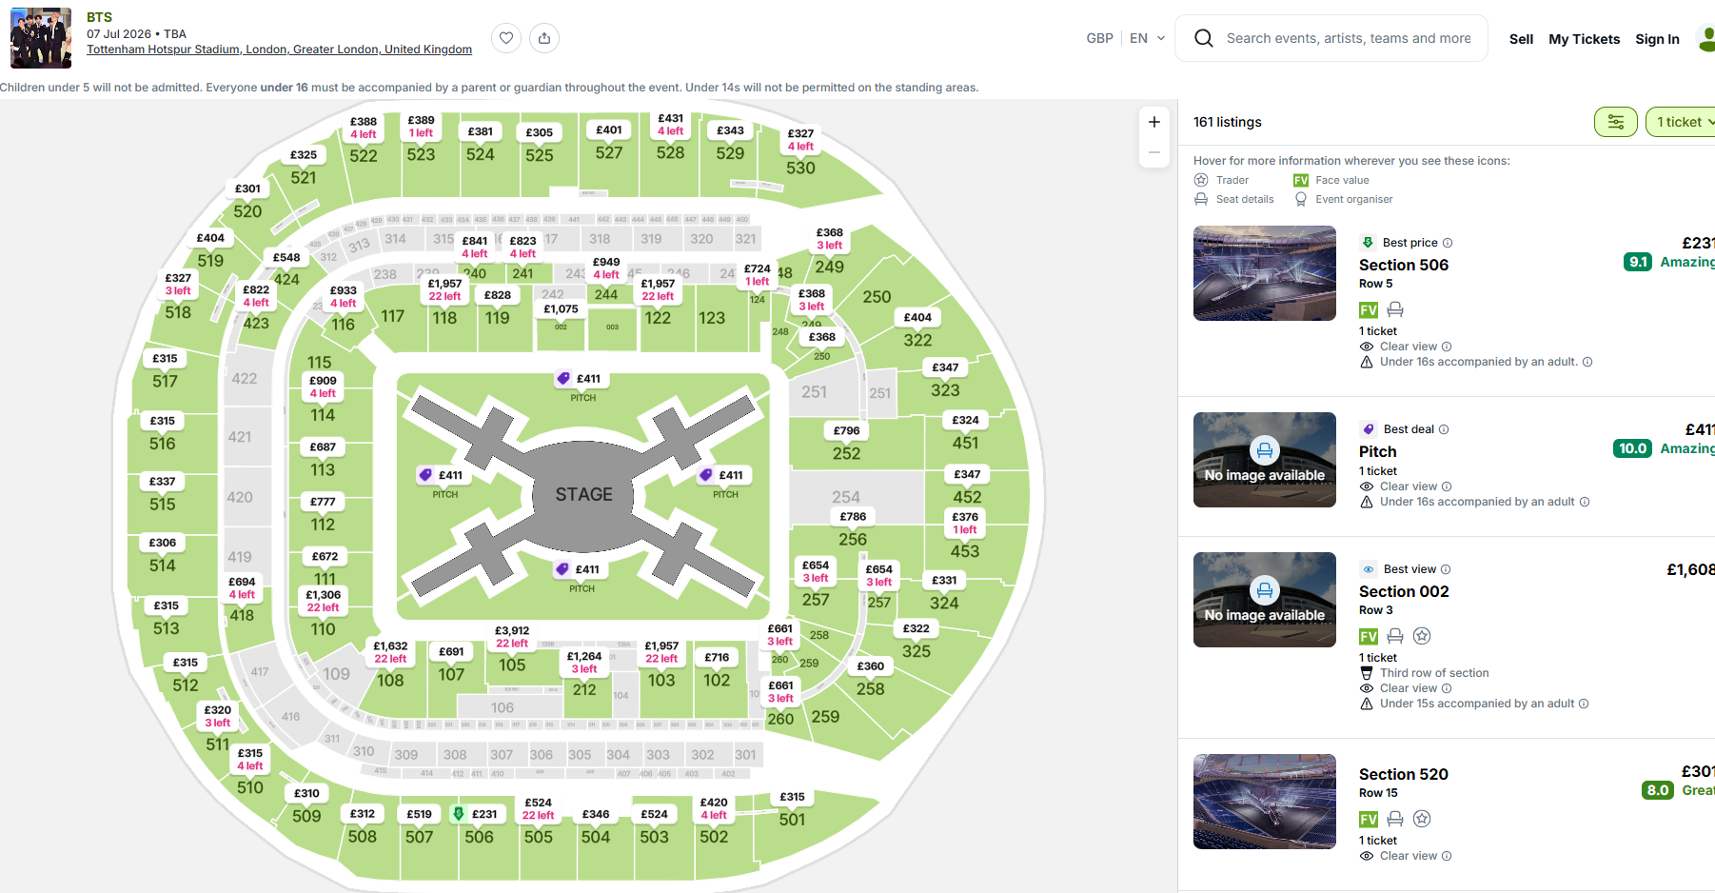Click Best price info circle icon
This screenshot has width=1715, height=893.
tap(1448, 243)
